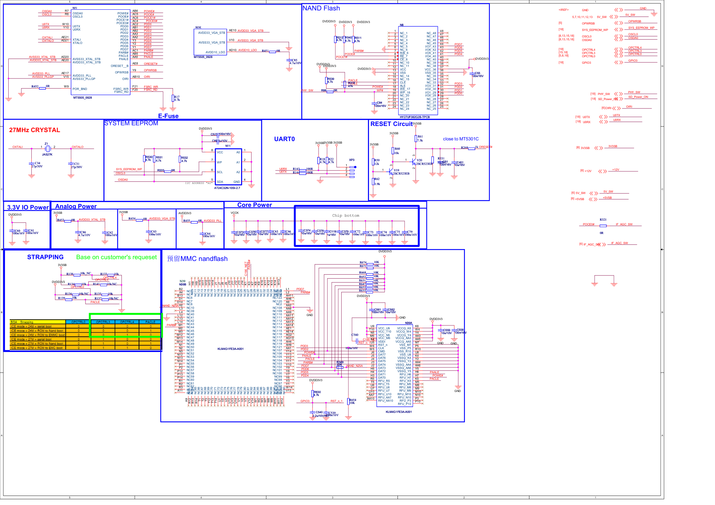Click the "R654" 10K resistor label
The image size is (715, 505).
tap(352, 400)
